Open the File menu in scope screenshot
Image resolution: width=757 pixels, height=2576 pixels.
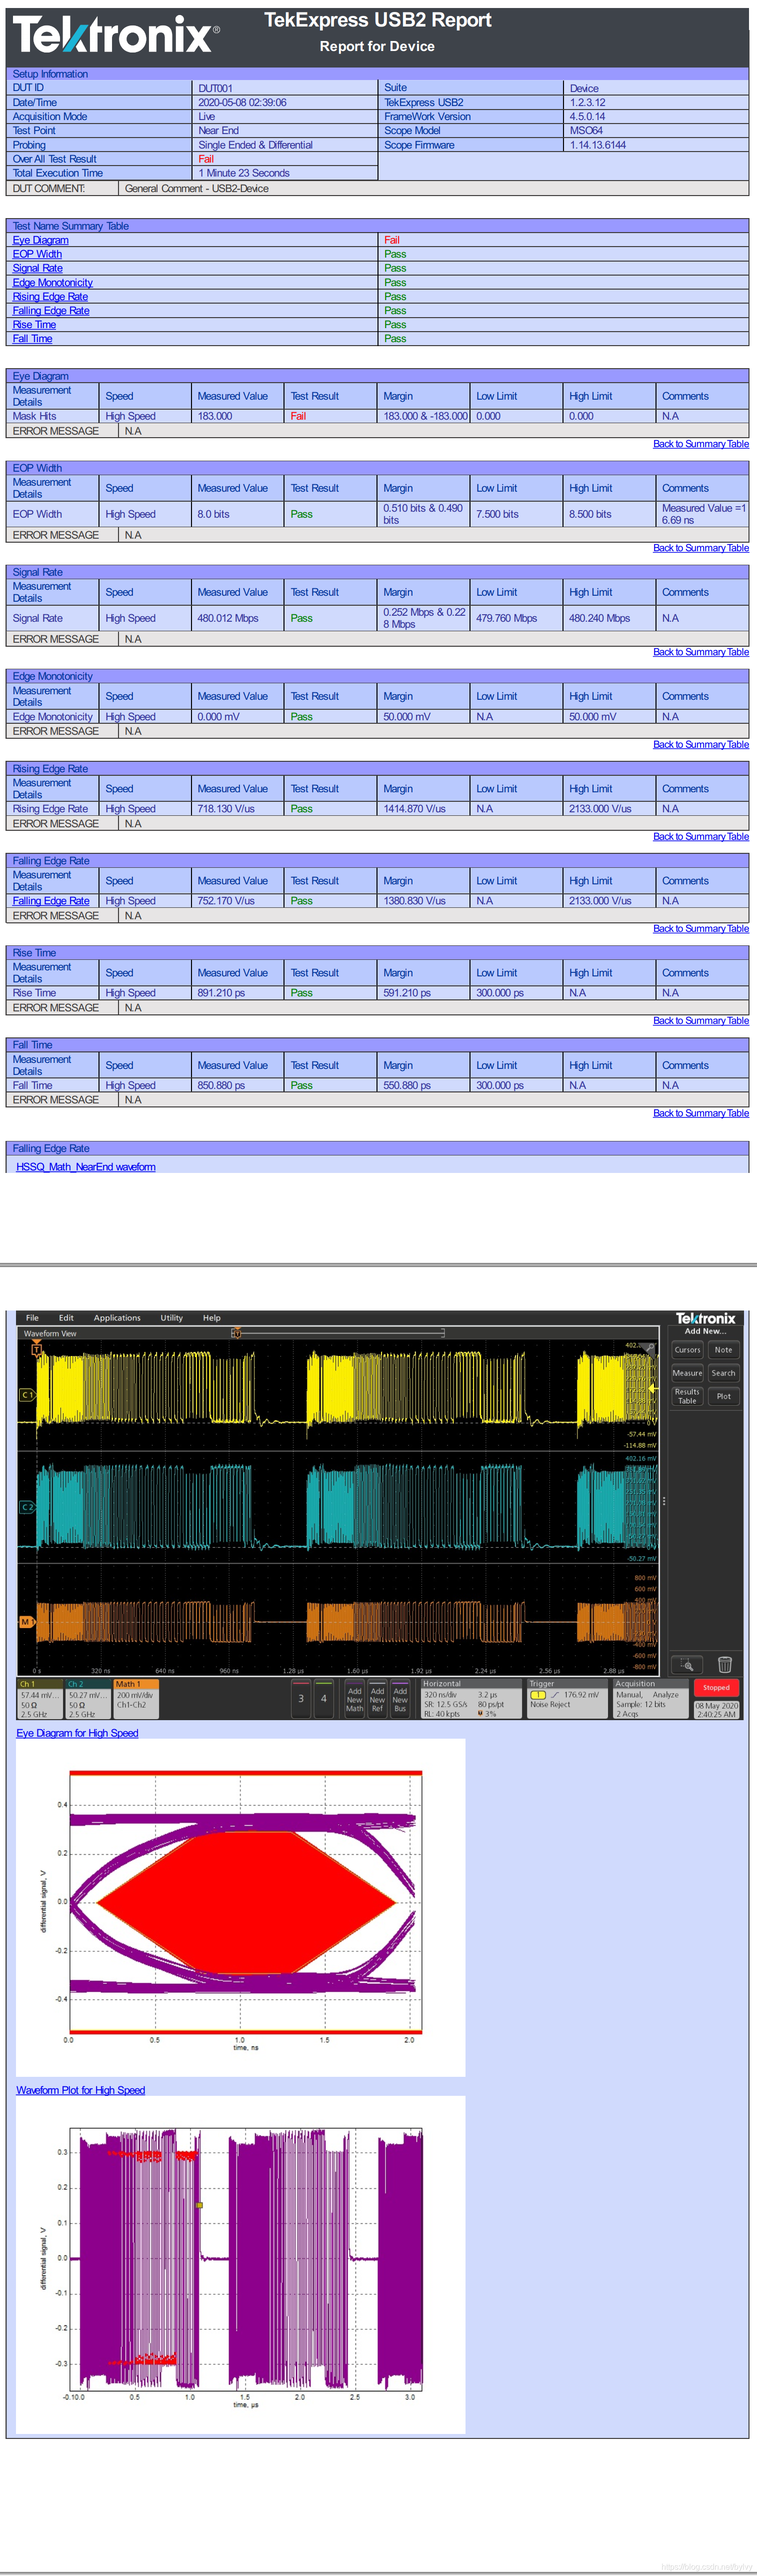pyautogui.click(x=32, y=1318)
